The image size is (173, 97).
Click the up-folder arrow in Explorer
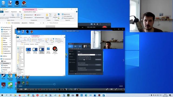[7, 23]
